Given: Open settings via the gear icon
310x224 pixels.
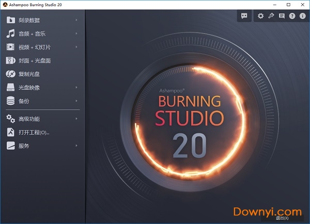Looking at the screenshot, I should 260,16.
